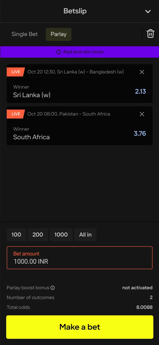Select the 200 stake preset

click(38, 235)
